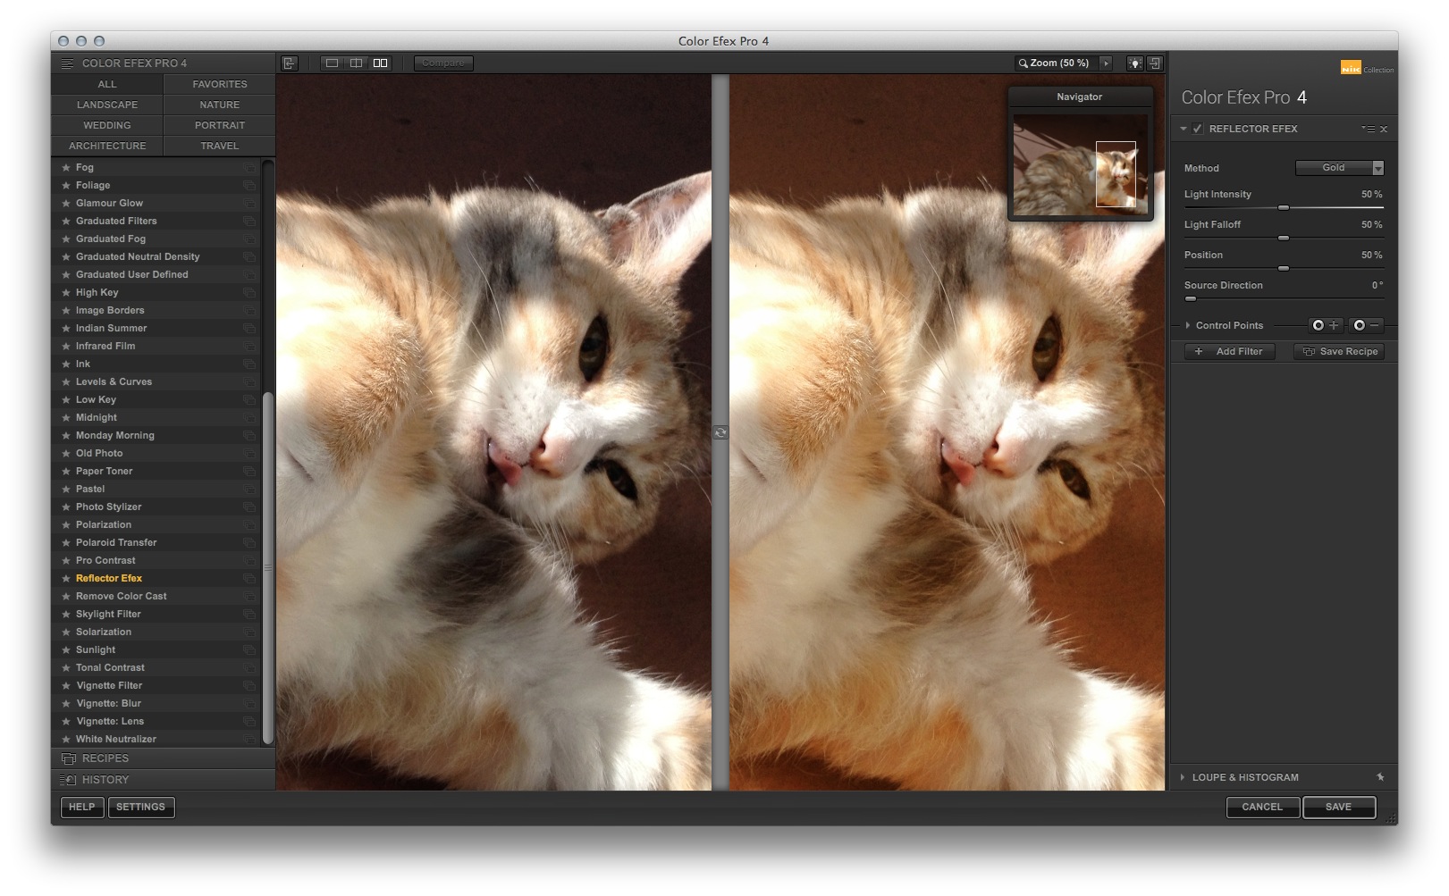This screenshot has width=1449, height=896.
Task: Open the SETTINGS dialog
Action: coord(141,807)
